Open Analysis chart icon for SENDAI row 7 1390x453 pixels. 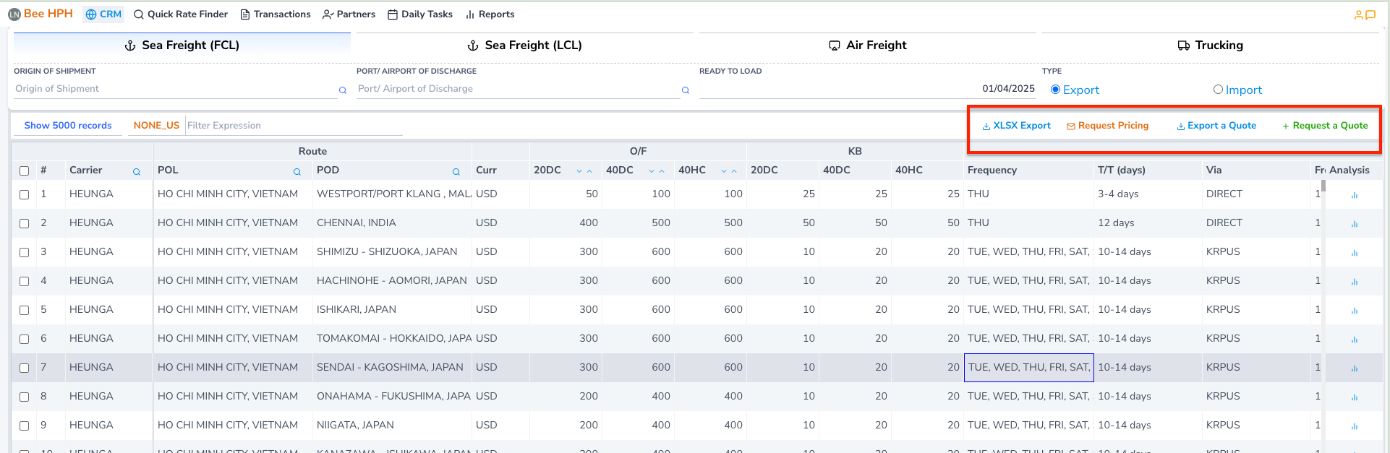pyautogui.click(x=1354, y=368)
